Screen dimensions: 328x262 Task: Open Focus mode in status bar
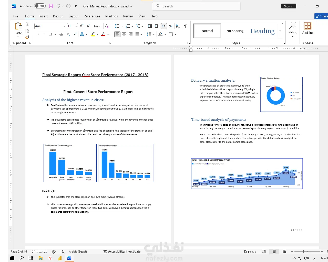[250, 252]
